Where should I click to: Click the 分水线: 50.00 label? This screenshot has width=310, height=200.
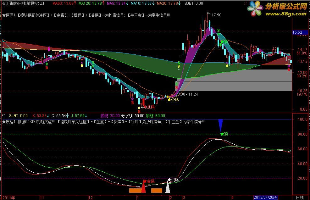(133, 116)
